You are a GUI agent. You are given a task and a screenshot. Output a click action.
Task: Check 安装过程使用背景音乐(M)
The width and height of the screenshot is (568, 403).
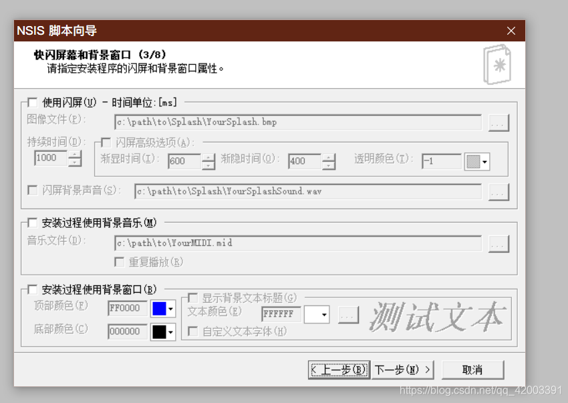pyautogui.click(x=33, y=223)
